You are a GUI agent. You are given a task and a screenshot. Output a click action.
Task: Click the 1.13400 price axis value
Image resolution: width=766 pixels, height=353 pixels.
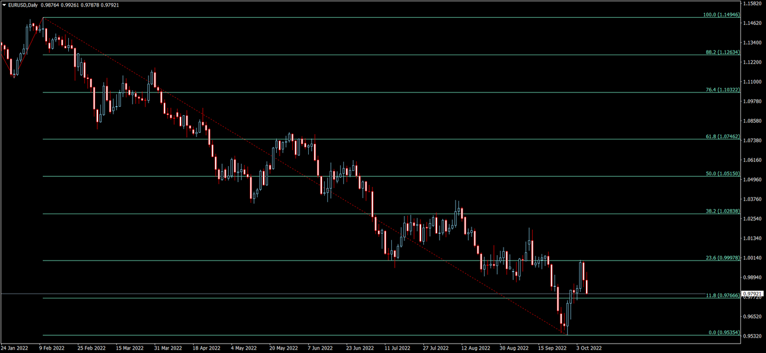pyautogui.click(x=753, y=43)
